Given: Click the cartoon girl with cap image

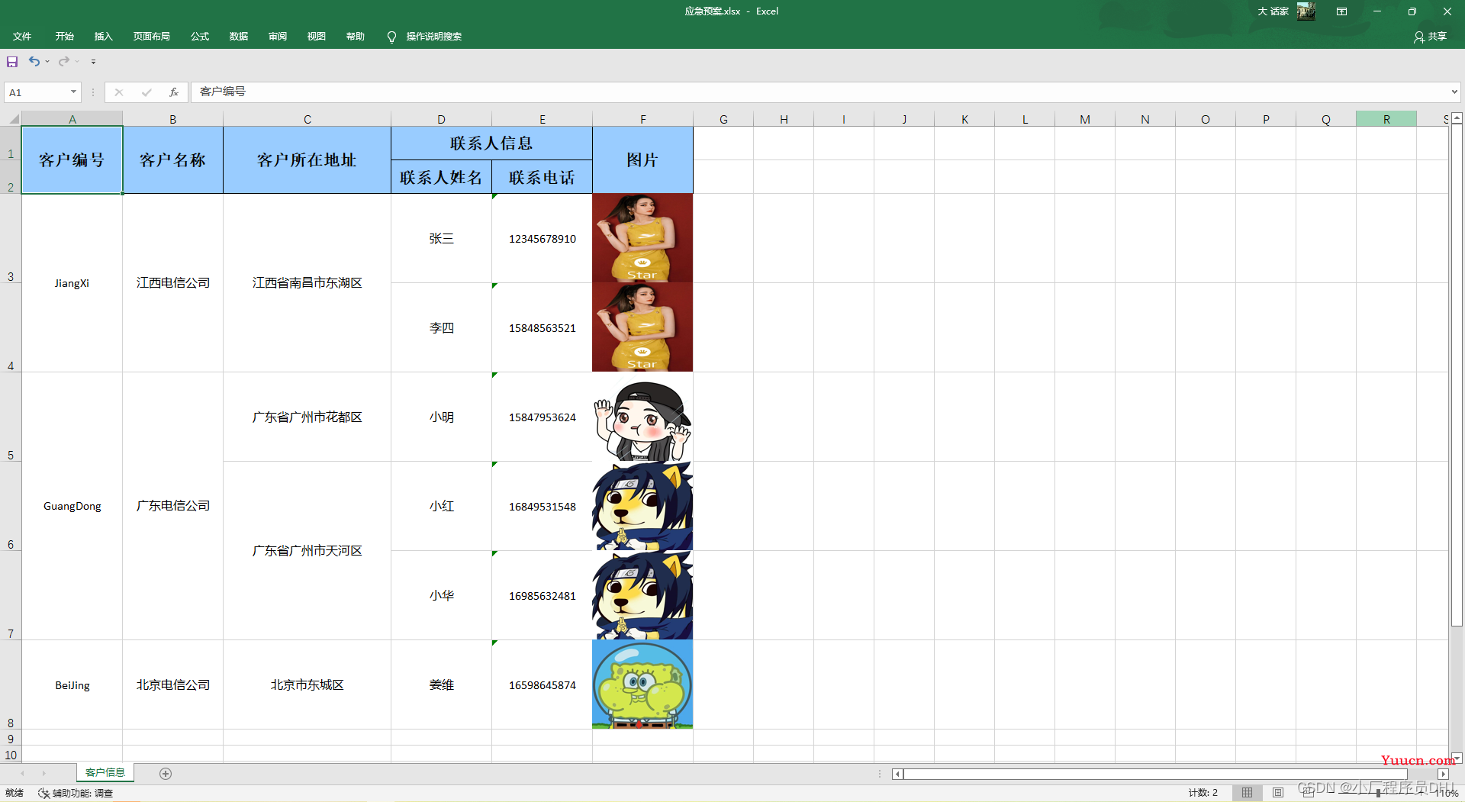Looking at the screenshot, I should [642, 417].
